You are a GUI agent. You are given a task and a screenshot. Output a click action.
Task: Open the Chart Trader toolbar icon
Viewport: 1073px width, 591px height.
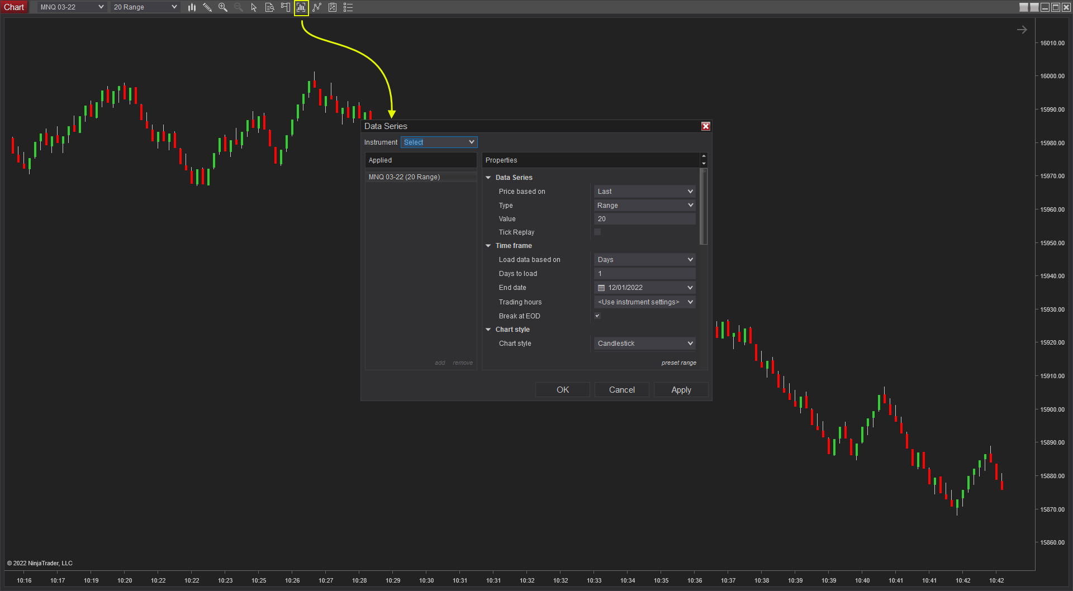pyautogui.click(x=286, y=7)
